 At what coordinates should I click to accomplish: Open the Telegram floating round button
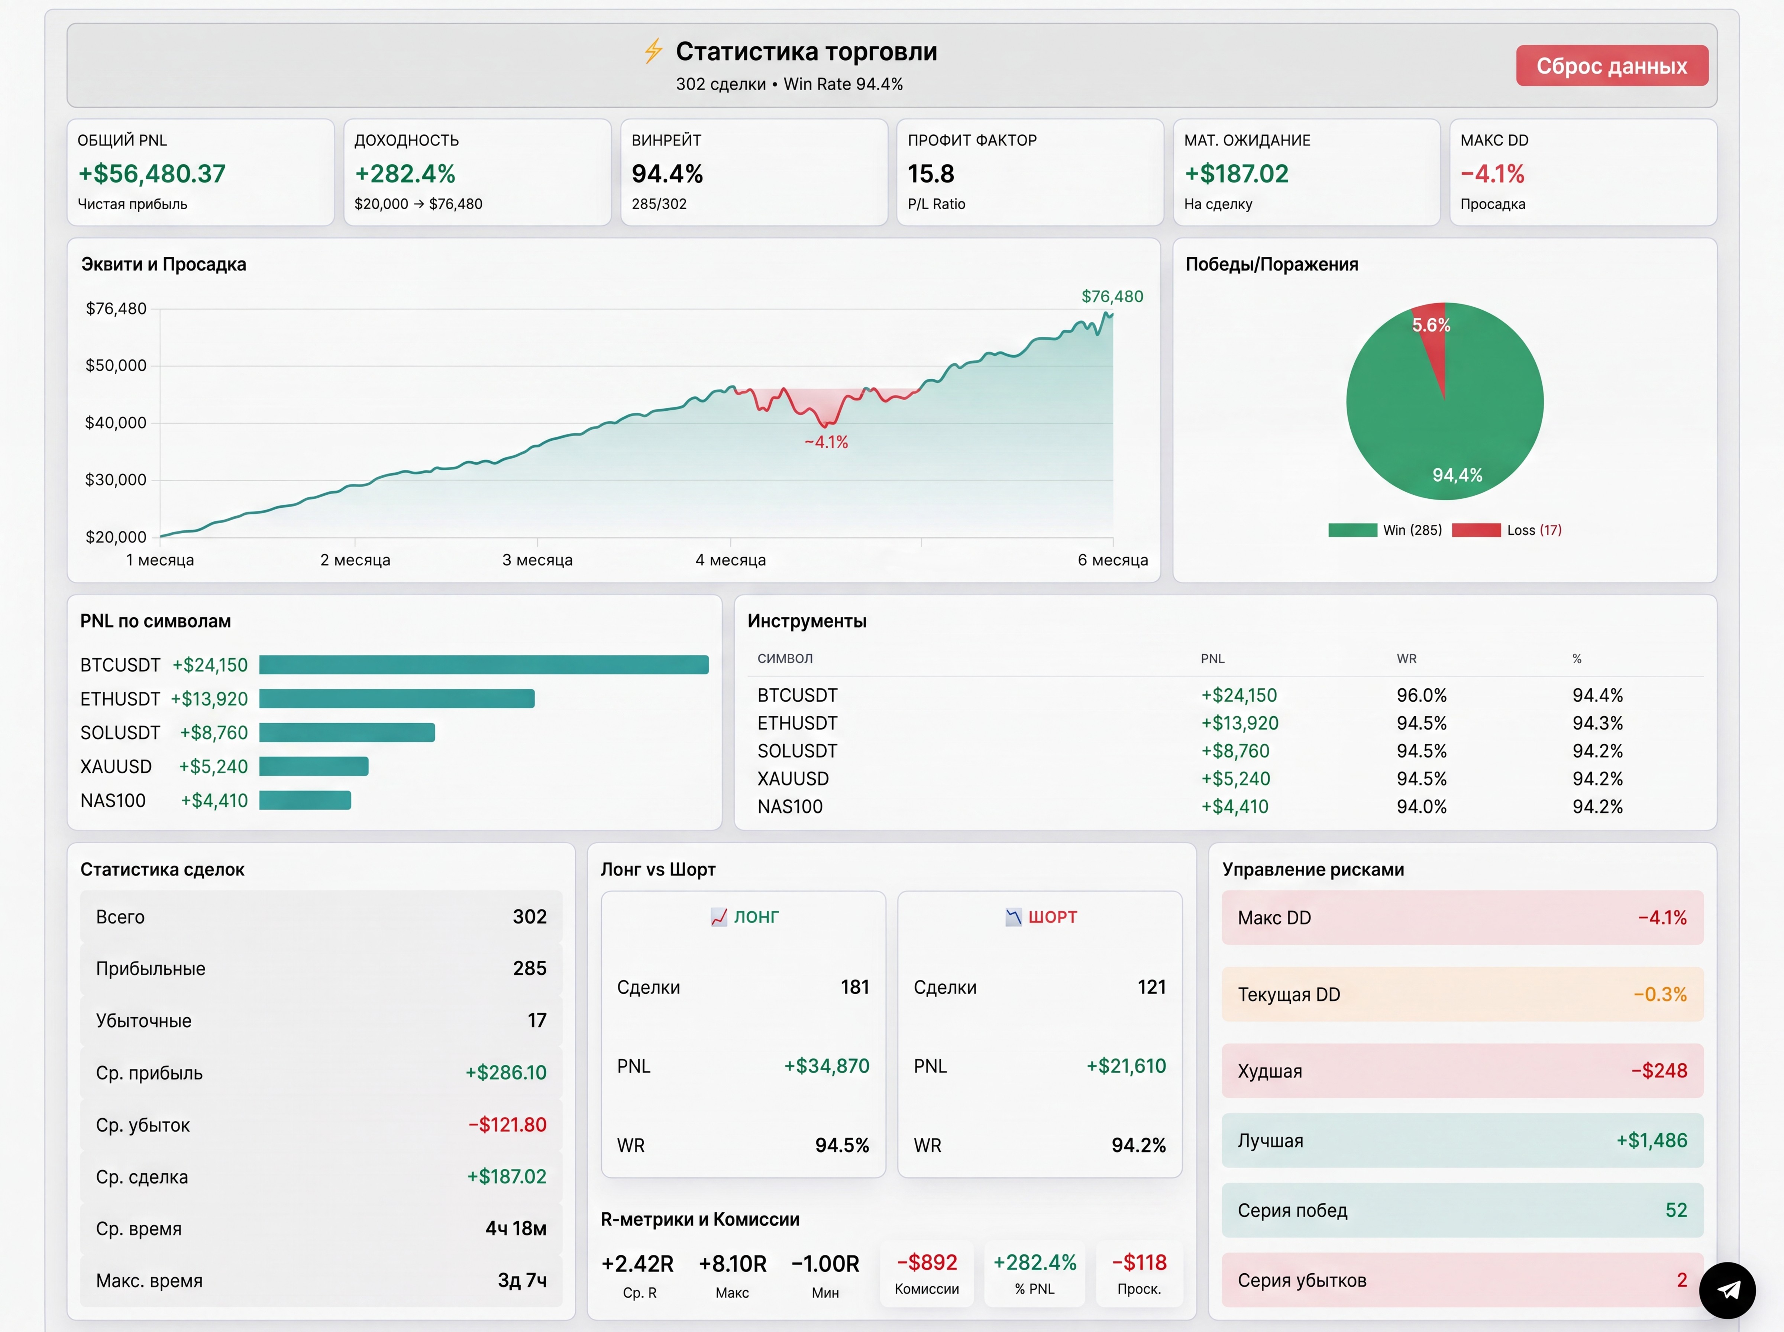[x=1727, y=1290]
